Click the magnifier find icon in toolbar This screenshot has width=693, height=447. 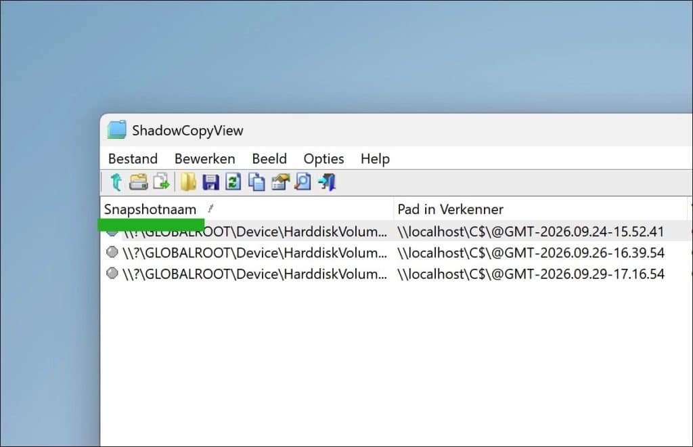303,182
